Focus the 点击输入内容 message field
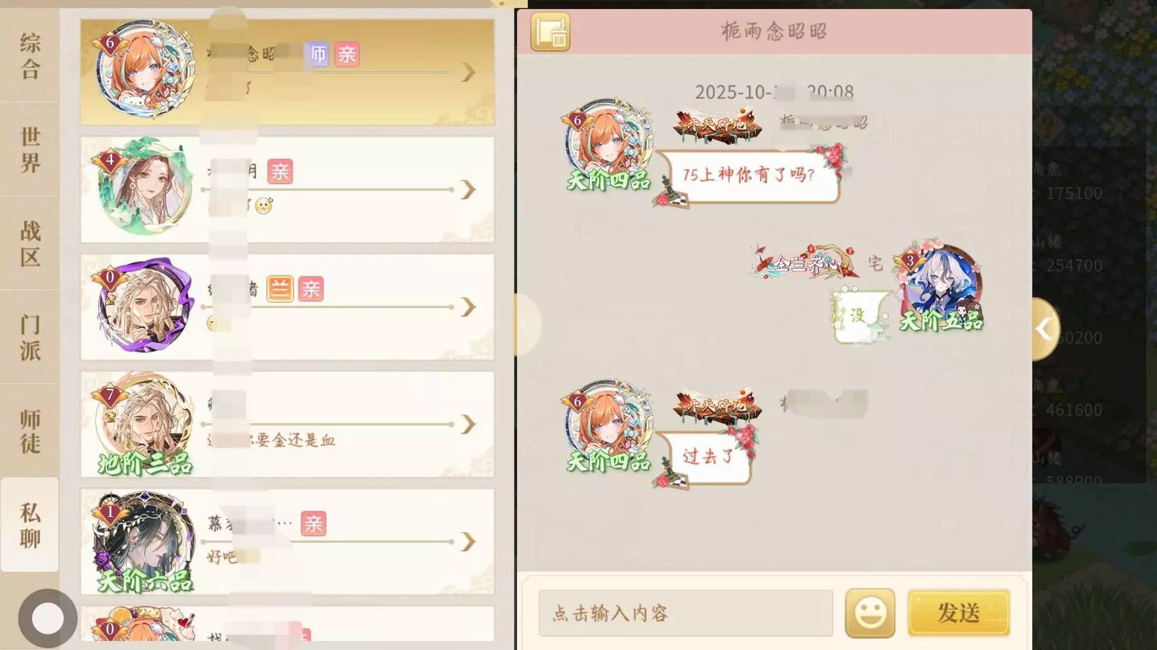Screen dimensions: 1157x650 point(686,613)
